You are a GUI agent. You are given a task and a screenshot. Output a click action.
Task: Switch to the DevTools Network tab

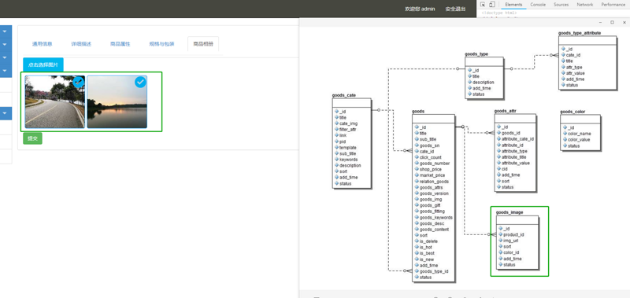(x=584, y=5)
